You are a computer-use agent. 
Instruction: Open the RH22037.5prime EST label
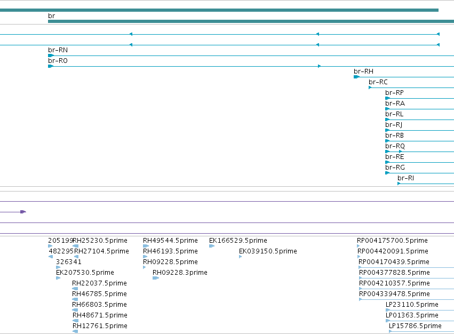[99, 284]
